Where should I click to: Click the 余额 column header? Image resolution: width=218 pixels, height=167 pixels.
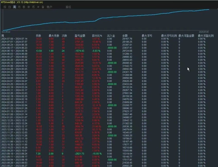(x=125, y=36)
